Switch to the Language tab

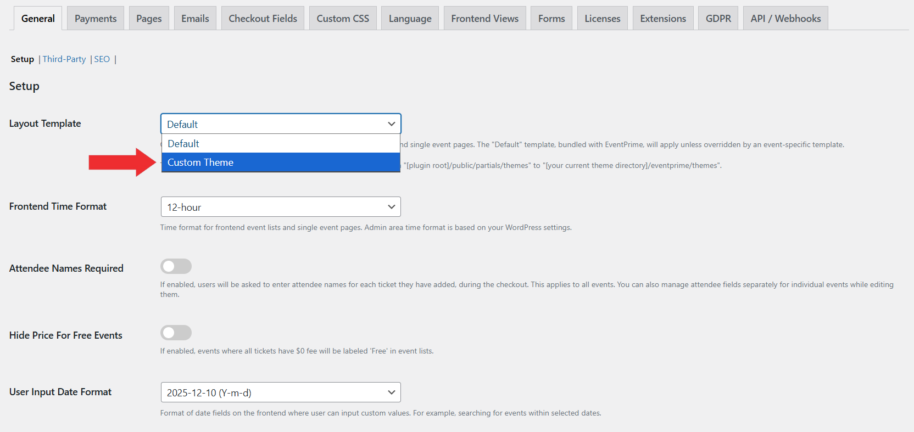pos(410,19)
